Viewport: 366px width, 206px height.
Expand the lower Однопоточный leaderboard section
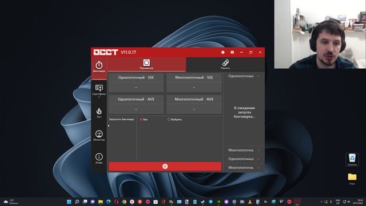click(x=244, y=159)
